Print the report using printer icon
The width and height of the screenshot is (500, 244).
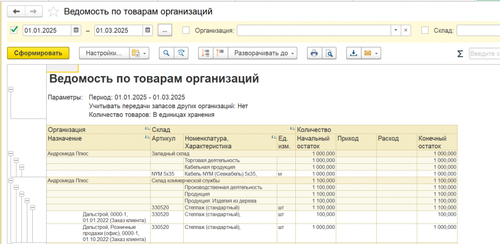click(314, 53)
